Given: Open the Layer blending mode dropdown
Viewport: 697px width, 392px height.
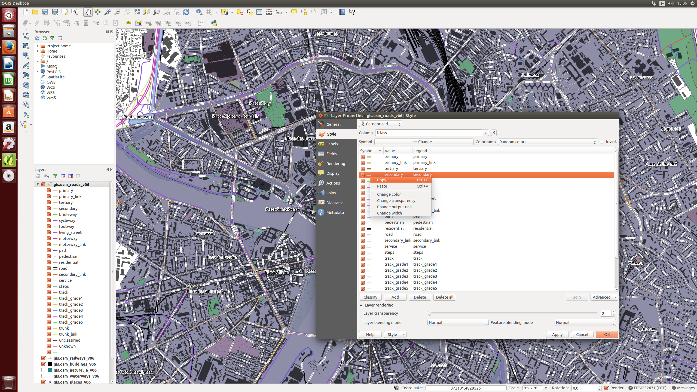Looking at the screenshot, I should tap(458, 323).
